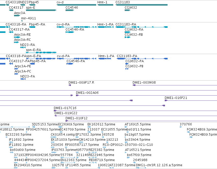Viewport: 217px width, 169px height.
Task: Click the CG4546 gene label
Action: coord(72,7)
